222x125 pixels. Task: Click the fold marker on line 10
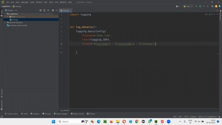tap(69, 52)
